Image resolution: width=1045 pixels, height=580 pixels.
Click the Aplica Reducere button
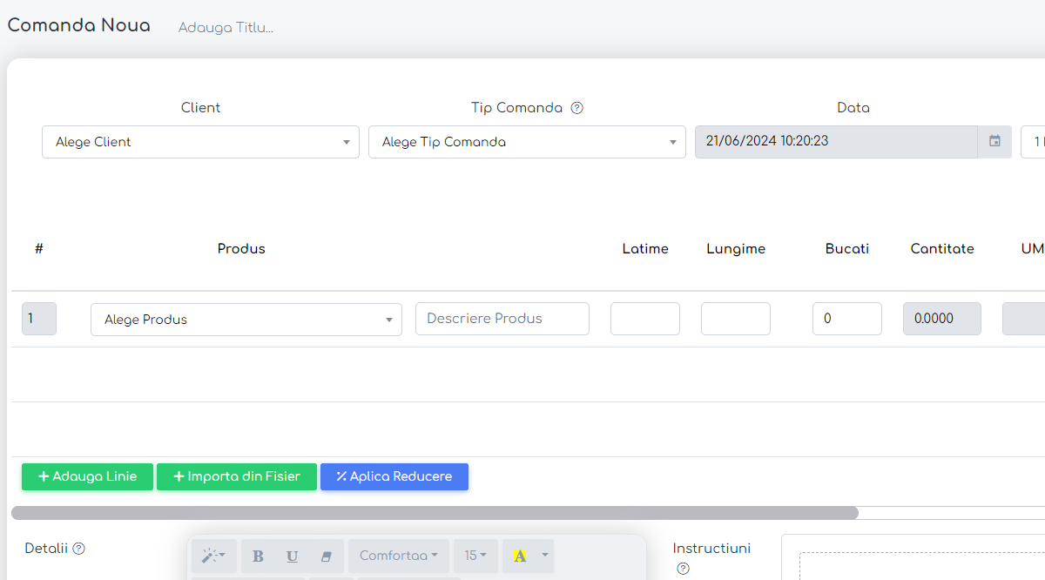pos(394,476)
